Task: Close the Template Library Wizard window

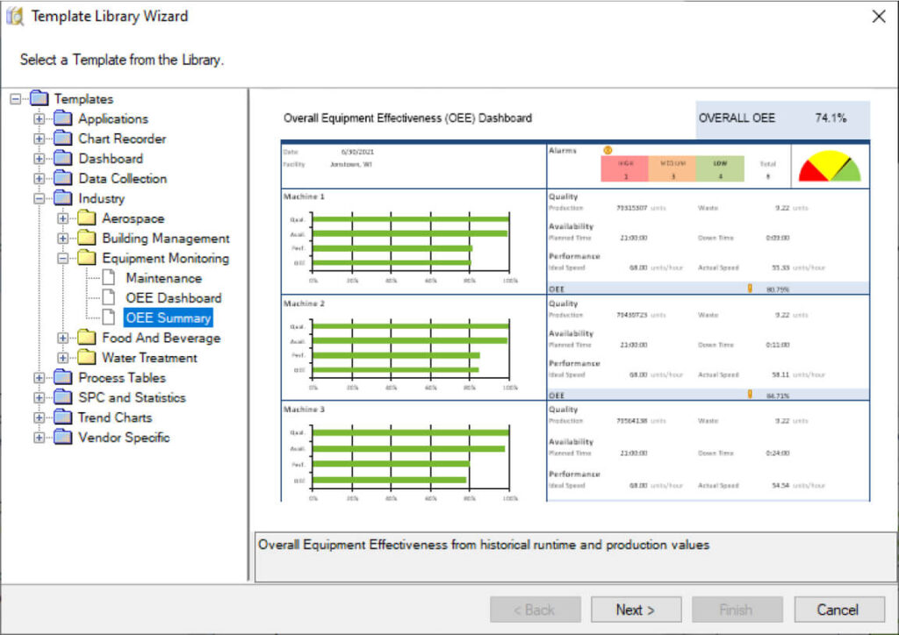Action: (878, 17)
